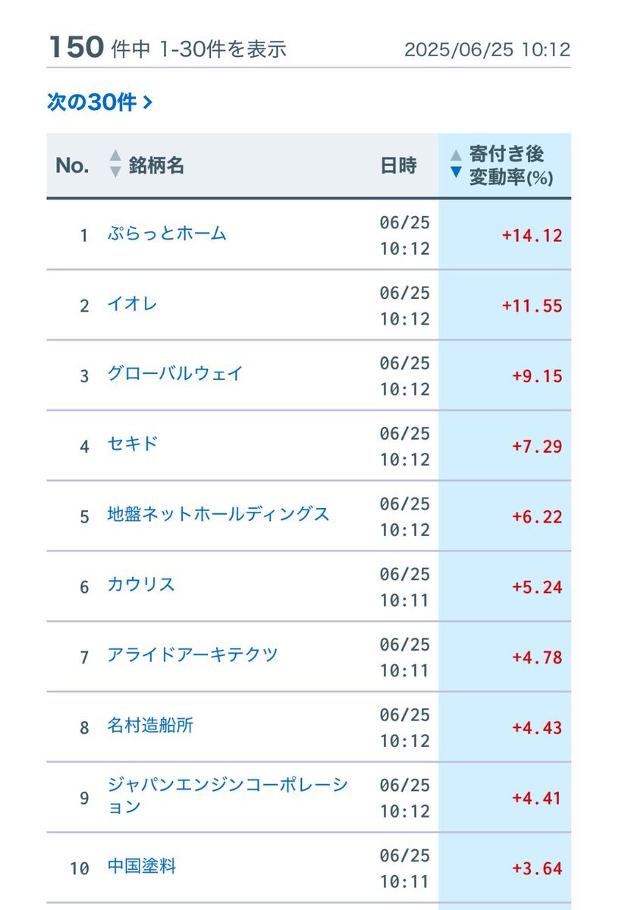Click the No. column header

[x=72, y=165]
